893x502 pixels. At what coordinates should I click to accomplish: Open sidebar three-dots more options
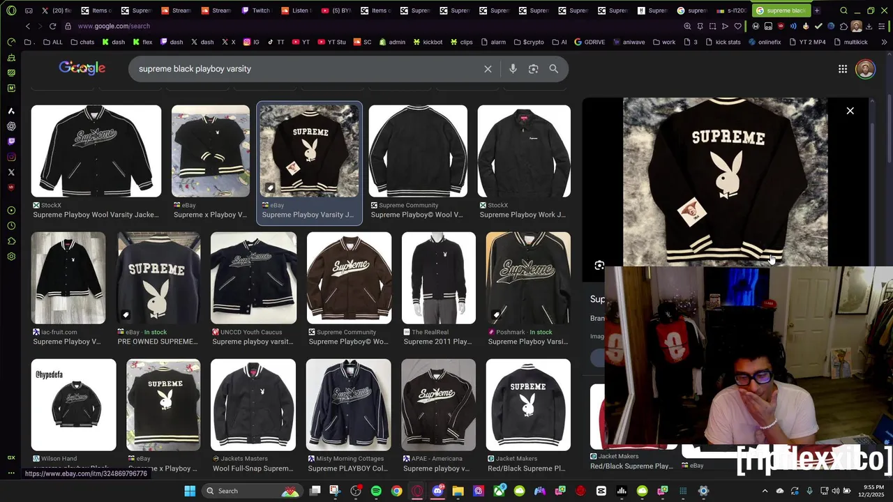11,473
